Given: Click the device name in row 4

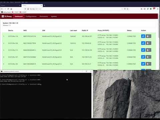Looking at the screenshot, I should click(x=13, y=57).
